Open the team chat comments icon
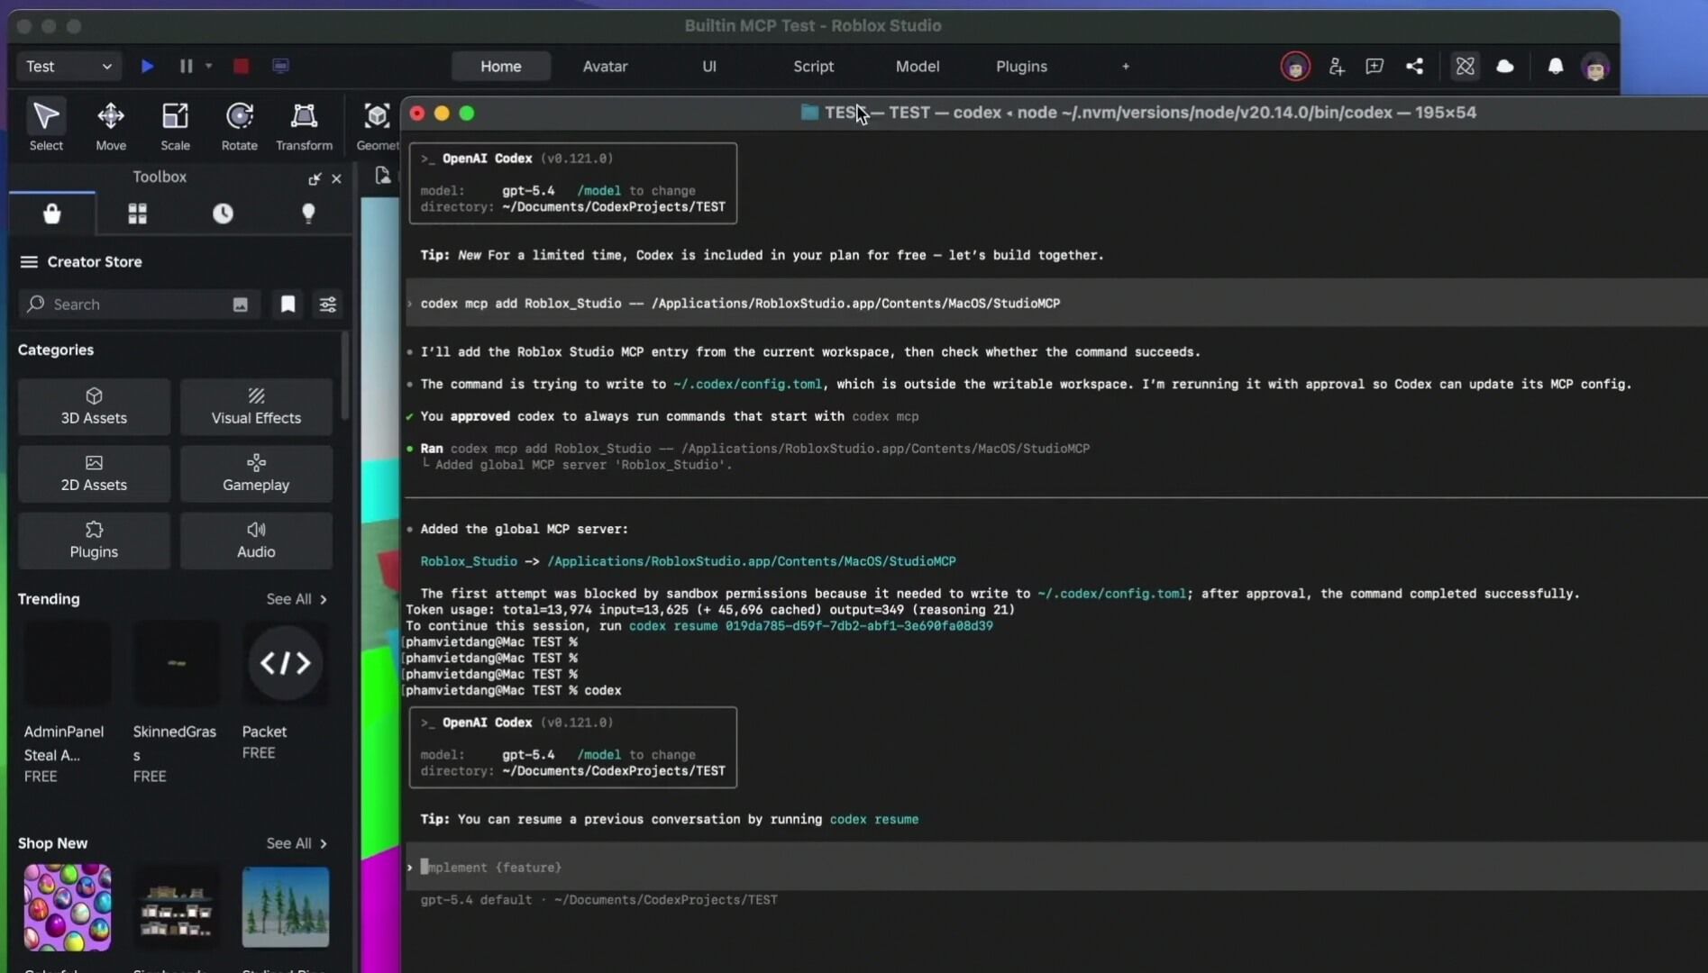The height and width of the screenshot is (973, 1708). pyautogui.click(x=1375, y=67)
